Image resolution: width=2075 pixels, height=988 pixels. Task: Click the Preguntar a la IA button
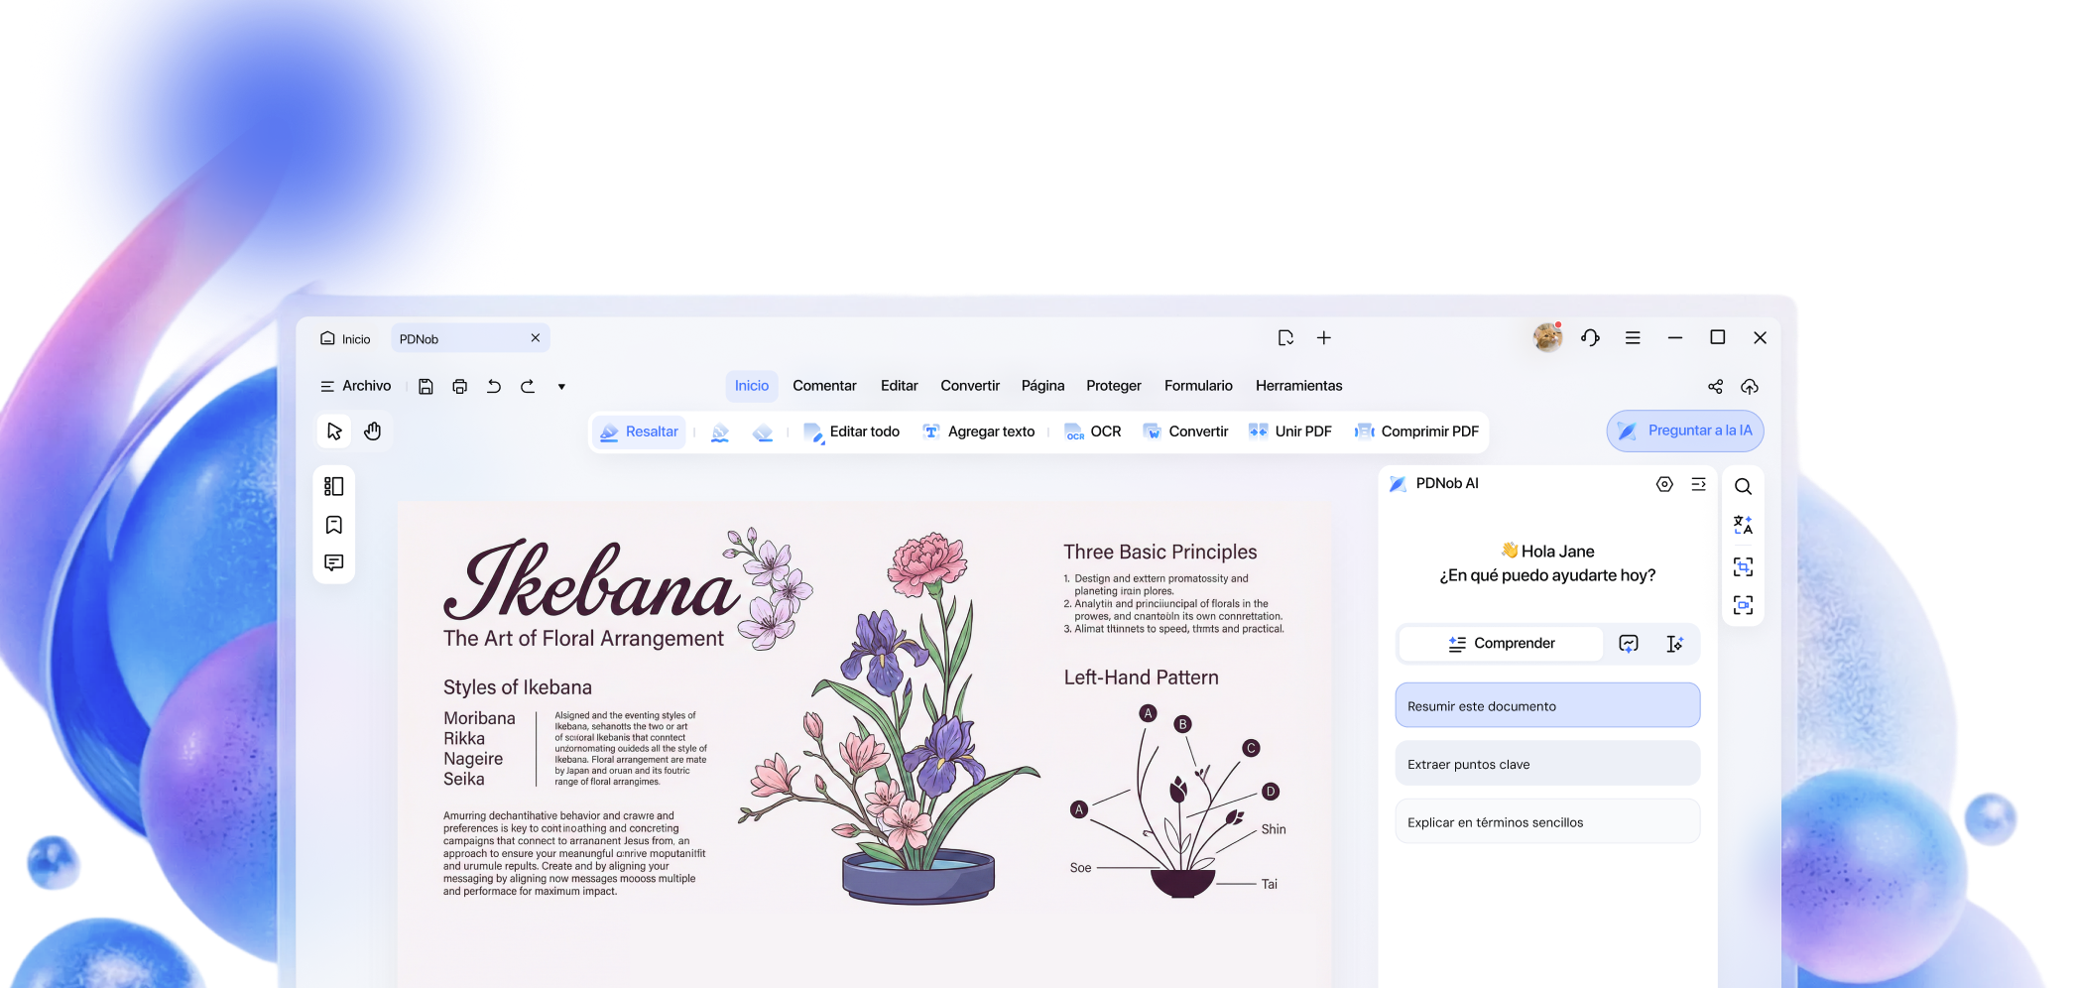click(1685, 432)
